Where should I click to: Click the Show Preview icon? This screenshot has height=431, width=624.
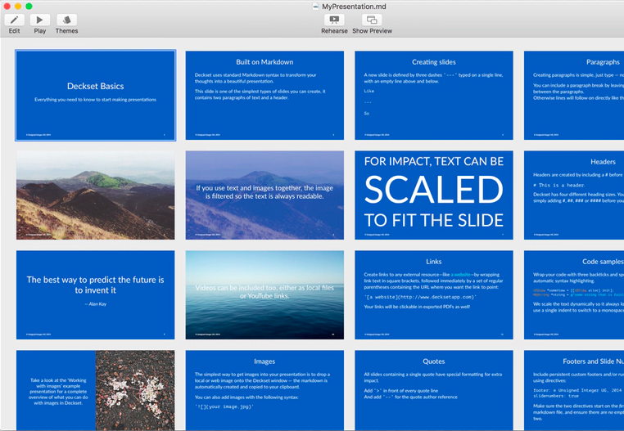pyautogui.click(x=372, y=20)
